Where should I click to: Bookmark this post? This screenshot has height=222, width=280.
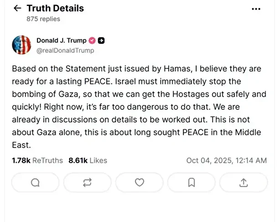192,182
